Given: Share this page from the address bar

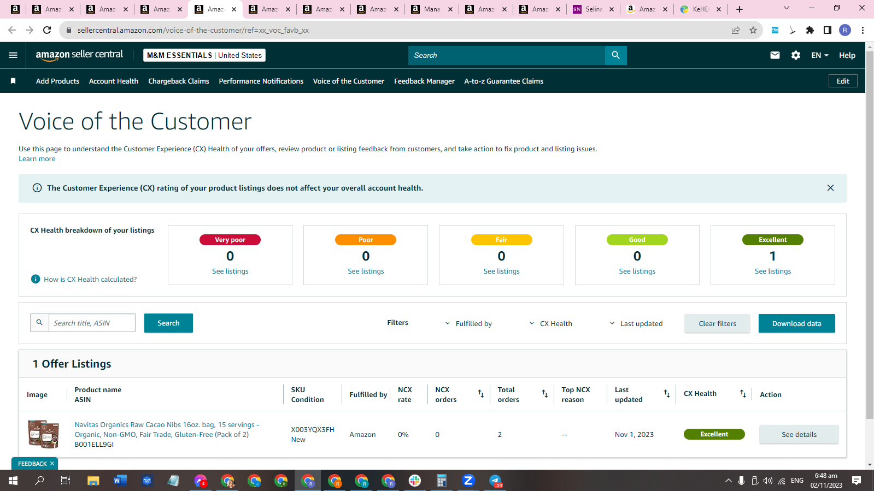Looking at the screenshot, I should 736,30.
